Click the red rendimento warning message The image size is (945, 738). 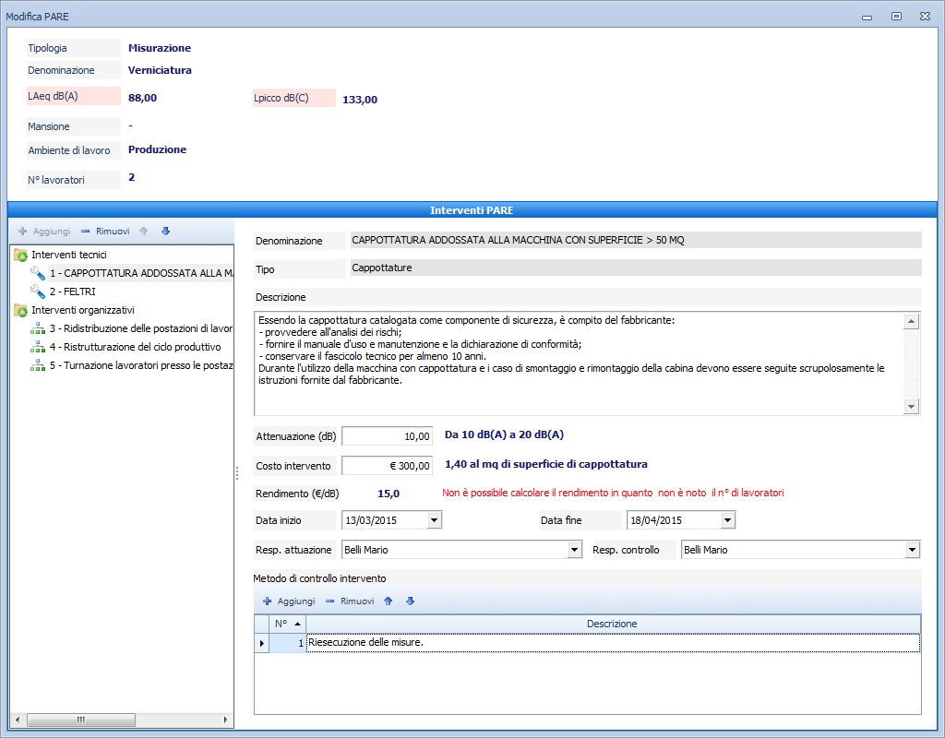click(613, 493)
